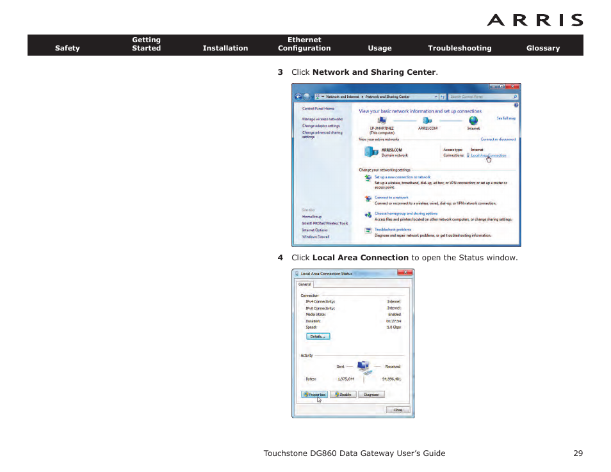
Task: Click the received bytes value 94,996,481
Action: 391,379
